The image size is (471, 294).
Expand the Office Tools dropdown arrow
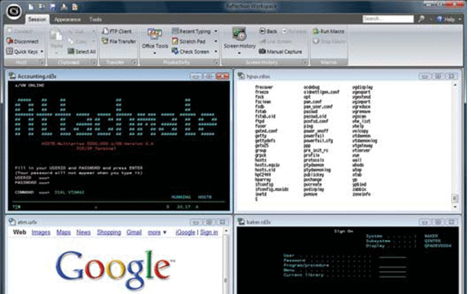coord(155,53)
